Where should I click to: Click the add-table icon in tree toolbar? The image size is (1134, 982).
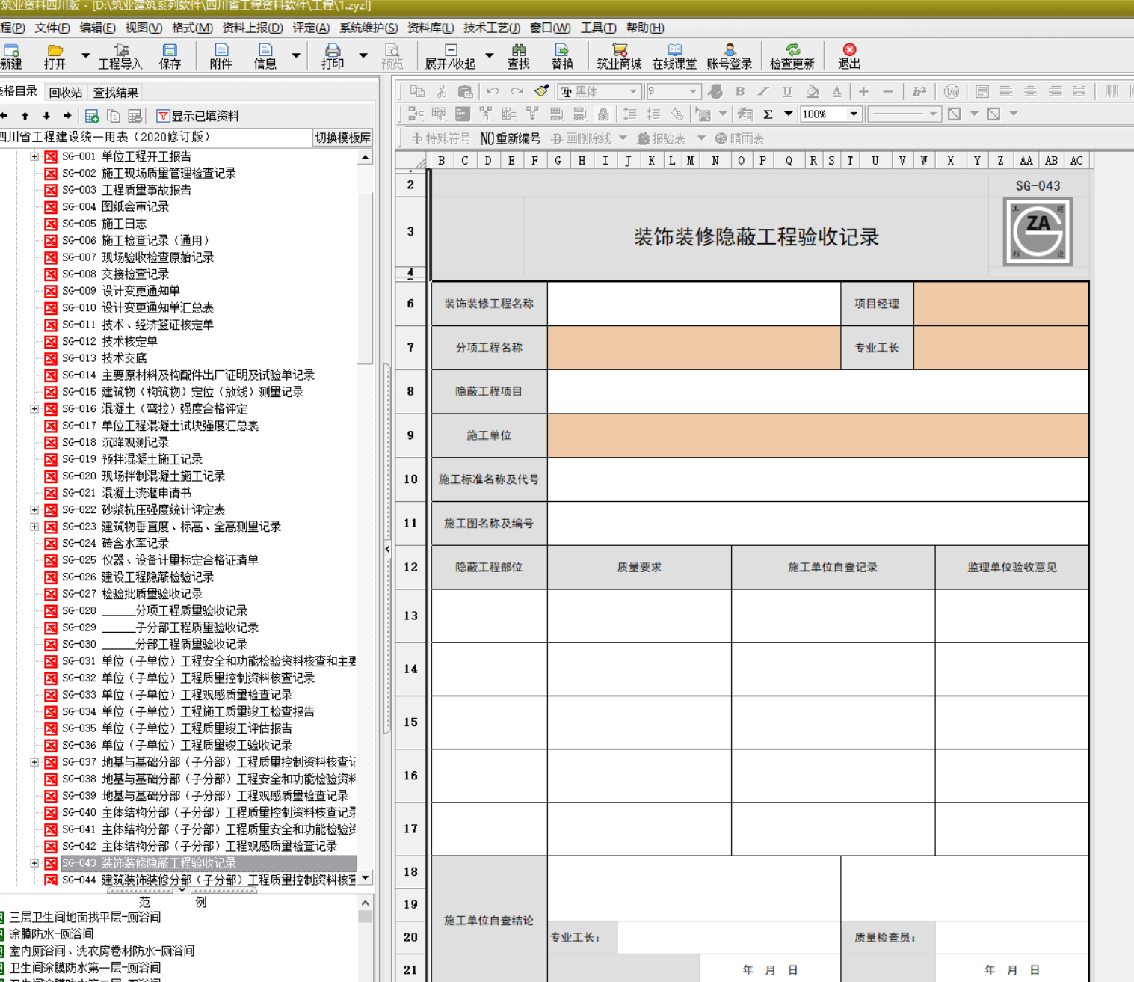pyautogui.click(x=92, y=116)
